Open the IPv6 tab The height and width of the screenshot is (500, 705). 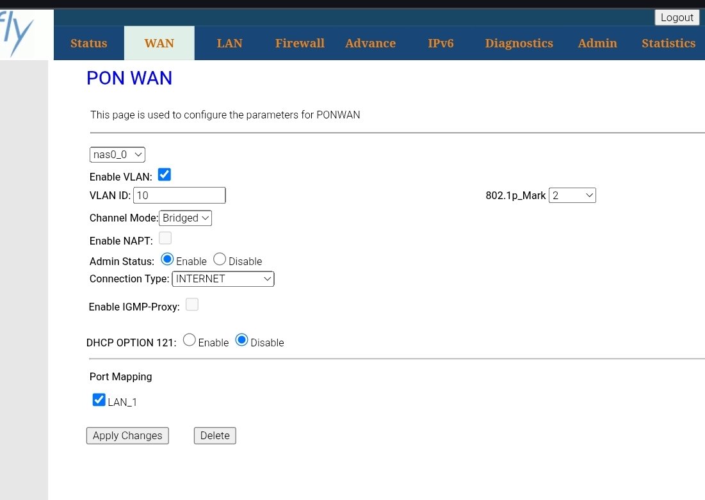coord(441,44)
